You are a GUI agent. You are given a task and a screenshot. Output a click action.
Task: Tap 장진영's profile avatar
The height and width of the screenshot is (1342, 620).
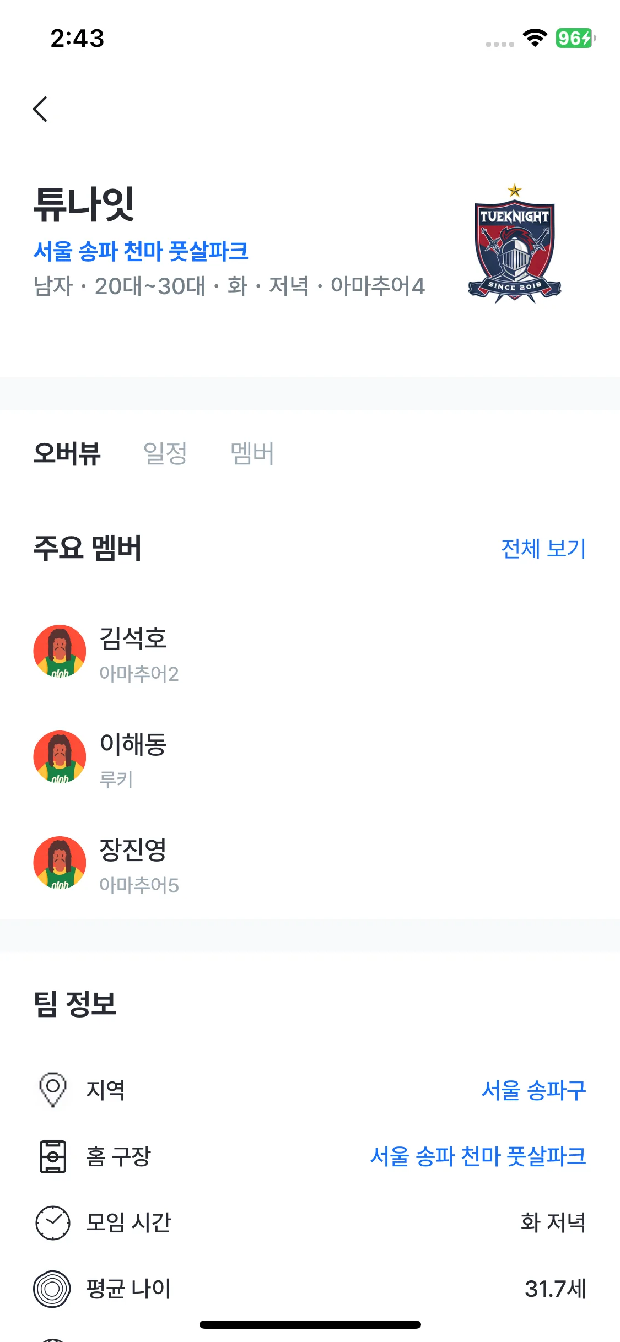(x=60, y=863)
